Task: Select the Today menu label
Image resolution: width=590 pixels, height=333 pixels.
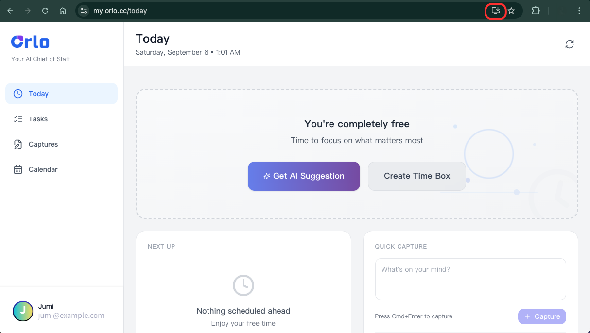Action: [x=38, y=94]
